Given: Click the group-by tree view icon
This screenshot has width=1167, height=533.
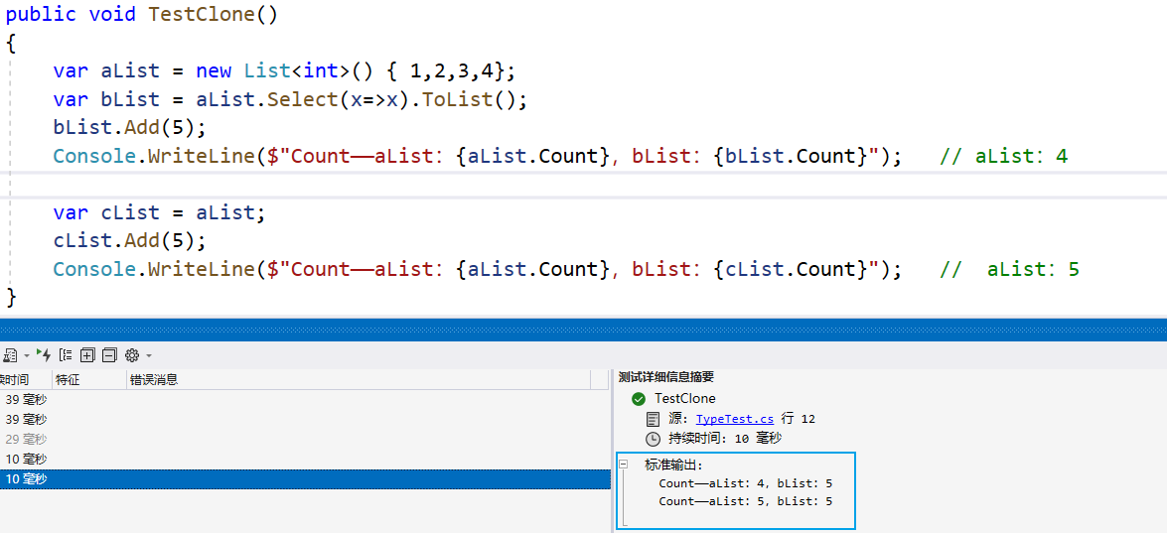Looking at the screenshot, I should tap(66, 354).
